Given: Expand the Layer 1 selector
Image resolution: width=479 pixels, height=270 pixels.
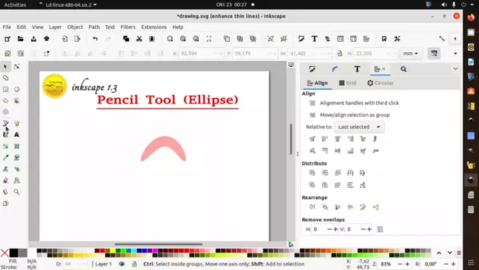Looking at the screenshot, I should pyautogui.click(x=103, y=264).
